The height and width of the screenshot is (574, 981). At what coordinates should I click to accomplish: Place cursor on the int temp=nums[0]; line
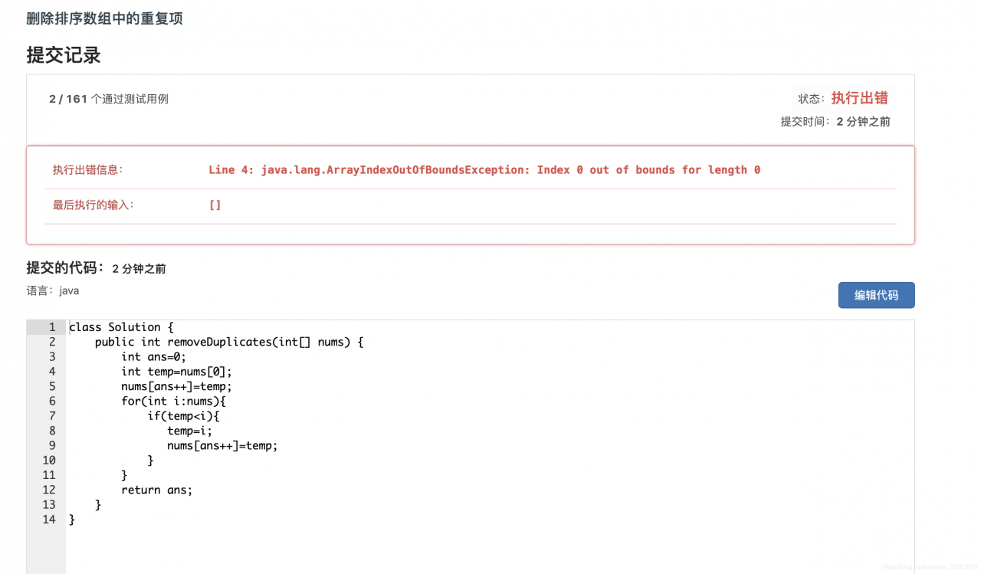click(176, 372)
